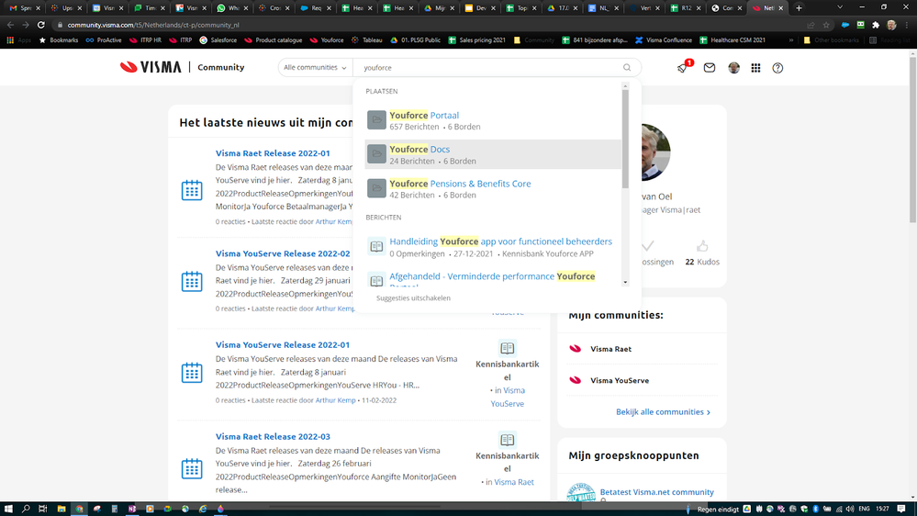This screenshot has width=917, height=516.
Task: Click the user profile photo in sidebar card
Action: tap(655, 152)
